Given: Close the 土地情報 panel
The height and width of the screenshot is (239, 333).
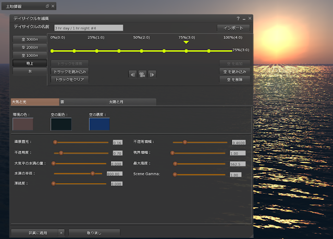Looking at the screenshot, I should pyautogui.click(x=53, y=6).
